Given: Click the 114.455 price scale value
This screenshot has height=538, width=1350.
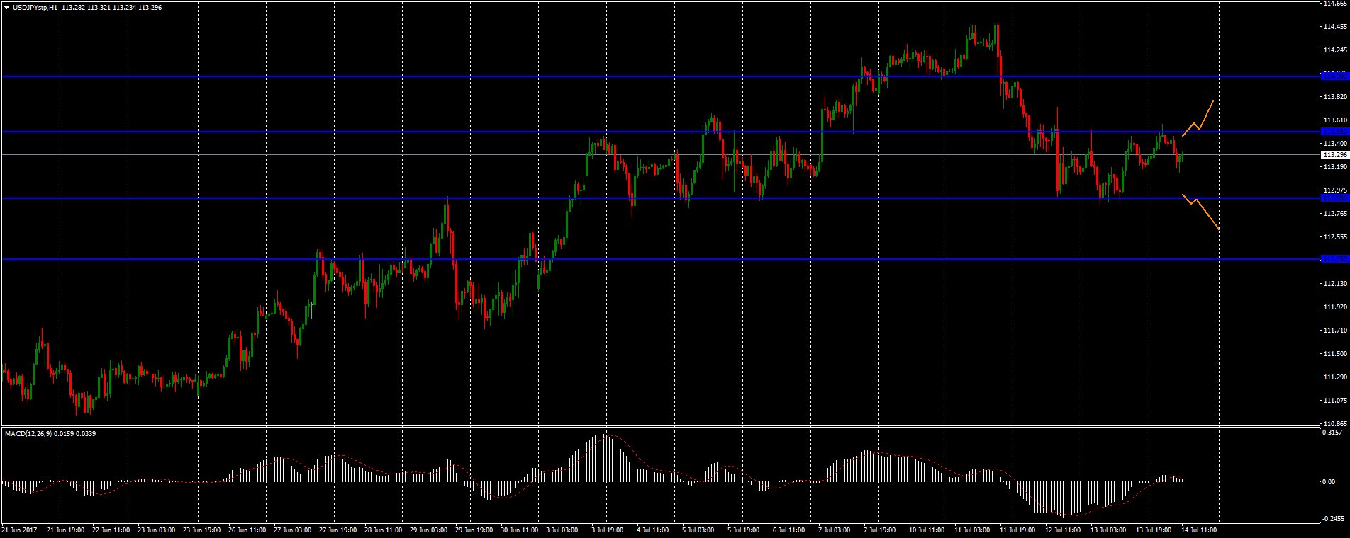Looking at the screenshot, I should 1335,27.
